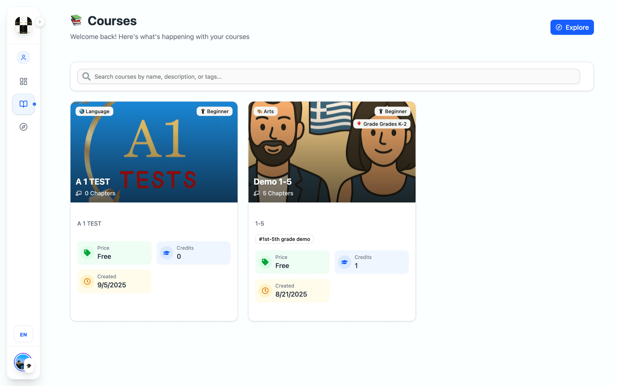Click the 5 Chapters label
Viewport: 617px width, 386px height.
(278, 193)
